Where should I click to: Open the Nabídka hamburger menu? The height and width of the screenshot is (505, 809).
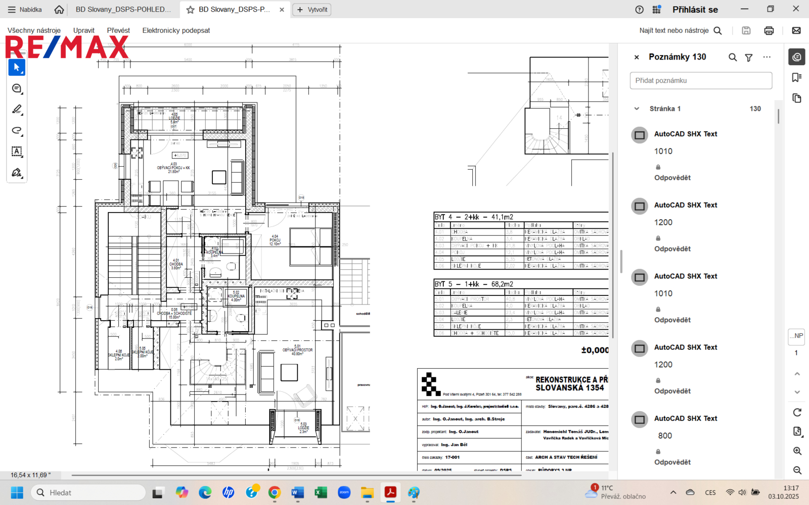[x=25, y=10]
